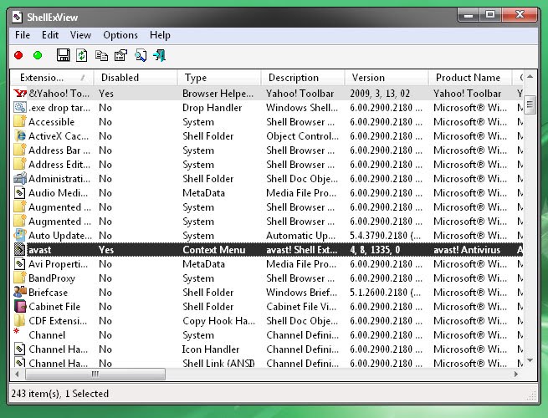Click the ActiveX Cache row icon
This screenshot has width=548, height=418.
click(x=20, y=135)
